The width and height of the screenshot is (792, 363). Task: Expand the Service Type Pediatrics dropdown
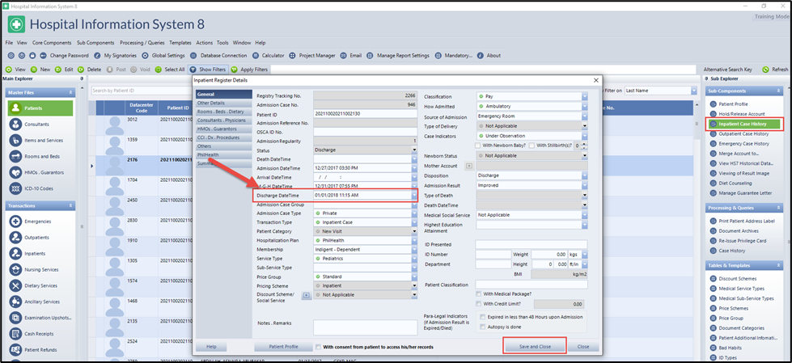[x=415, y=259]
